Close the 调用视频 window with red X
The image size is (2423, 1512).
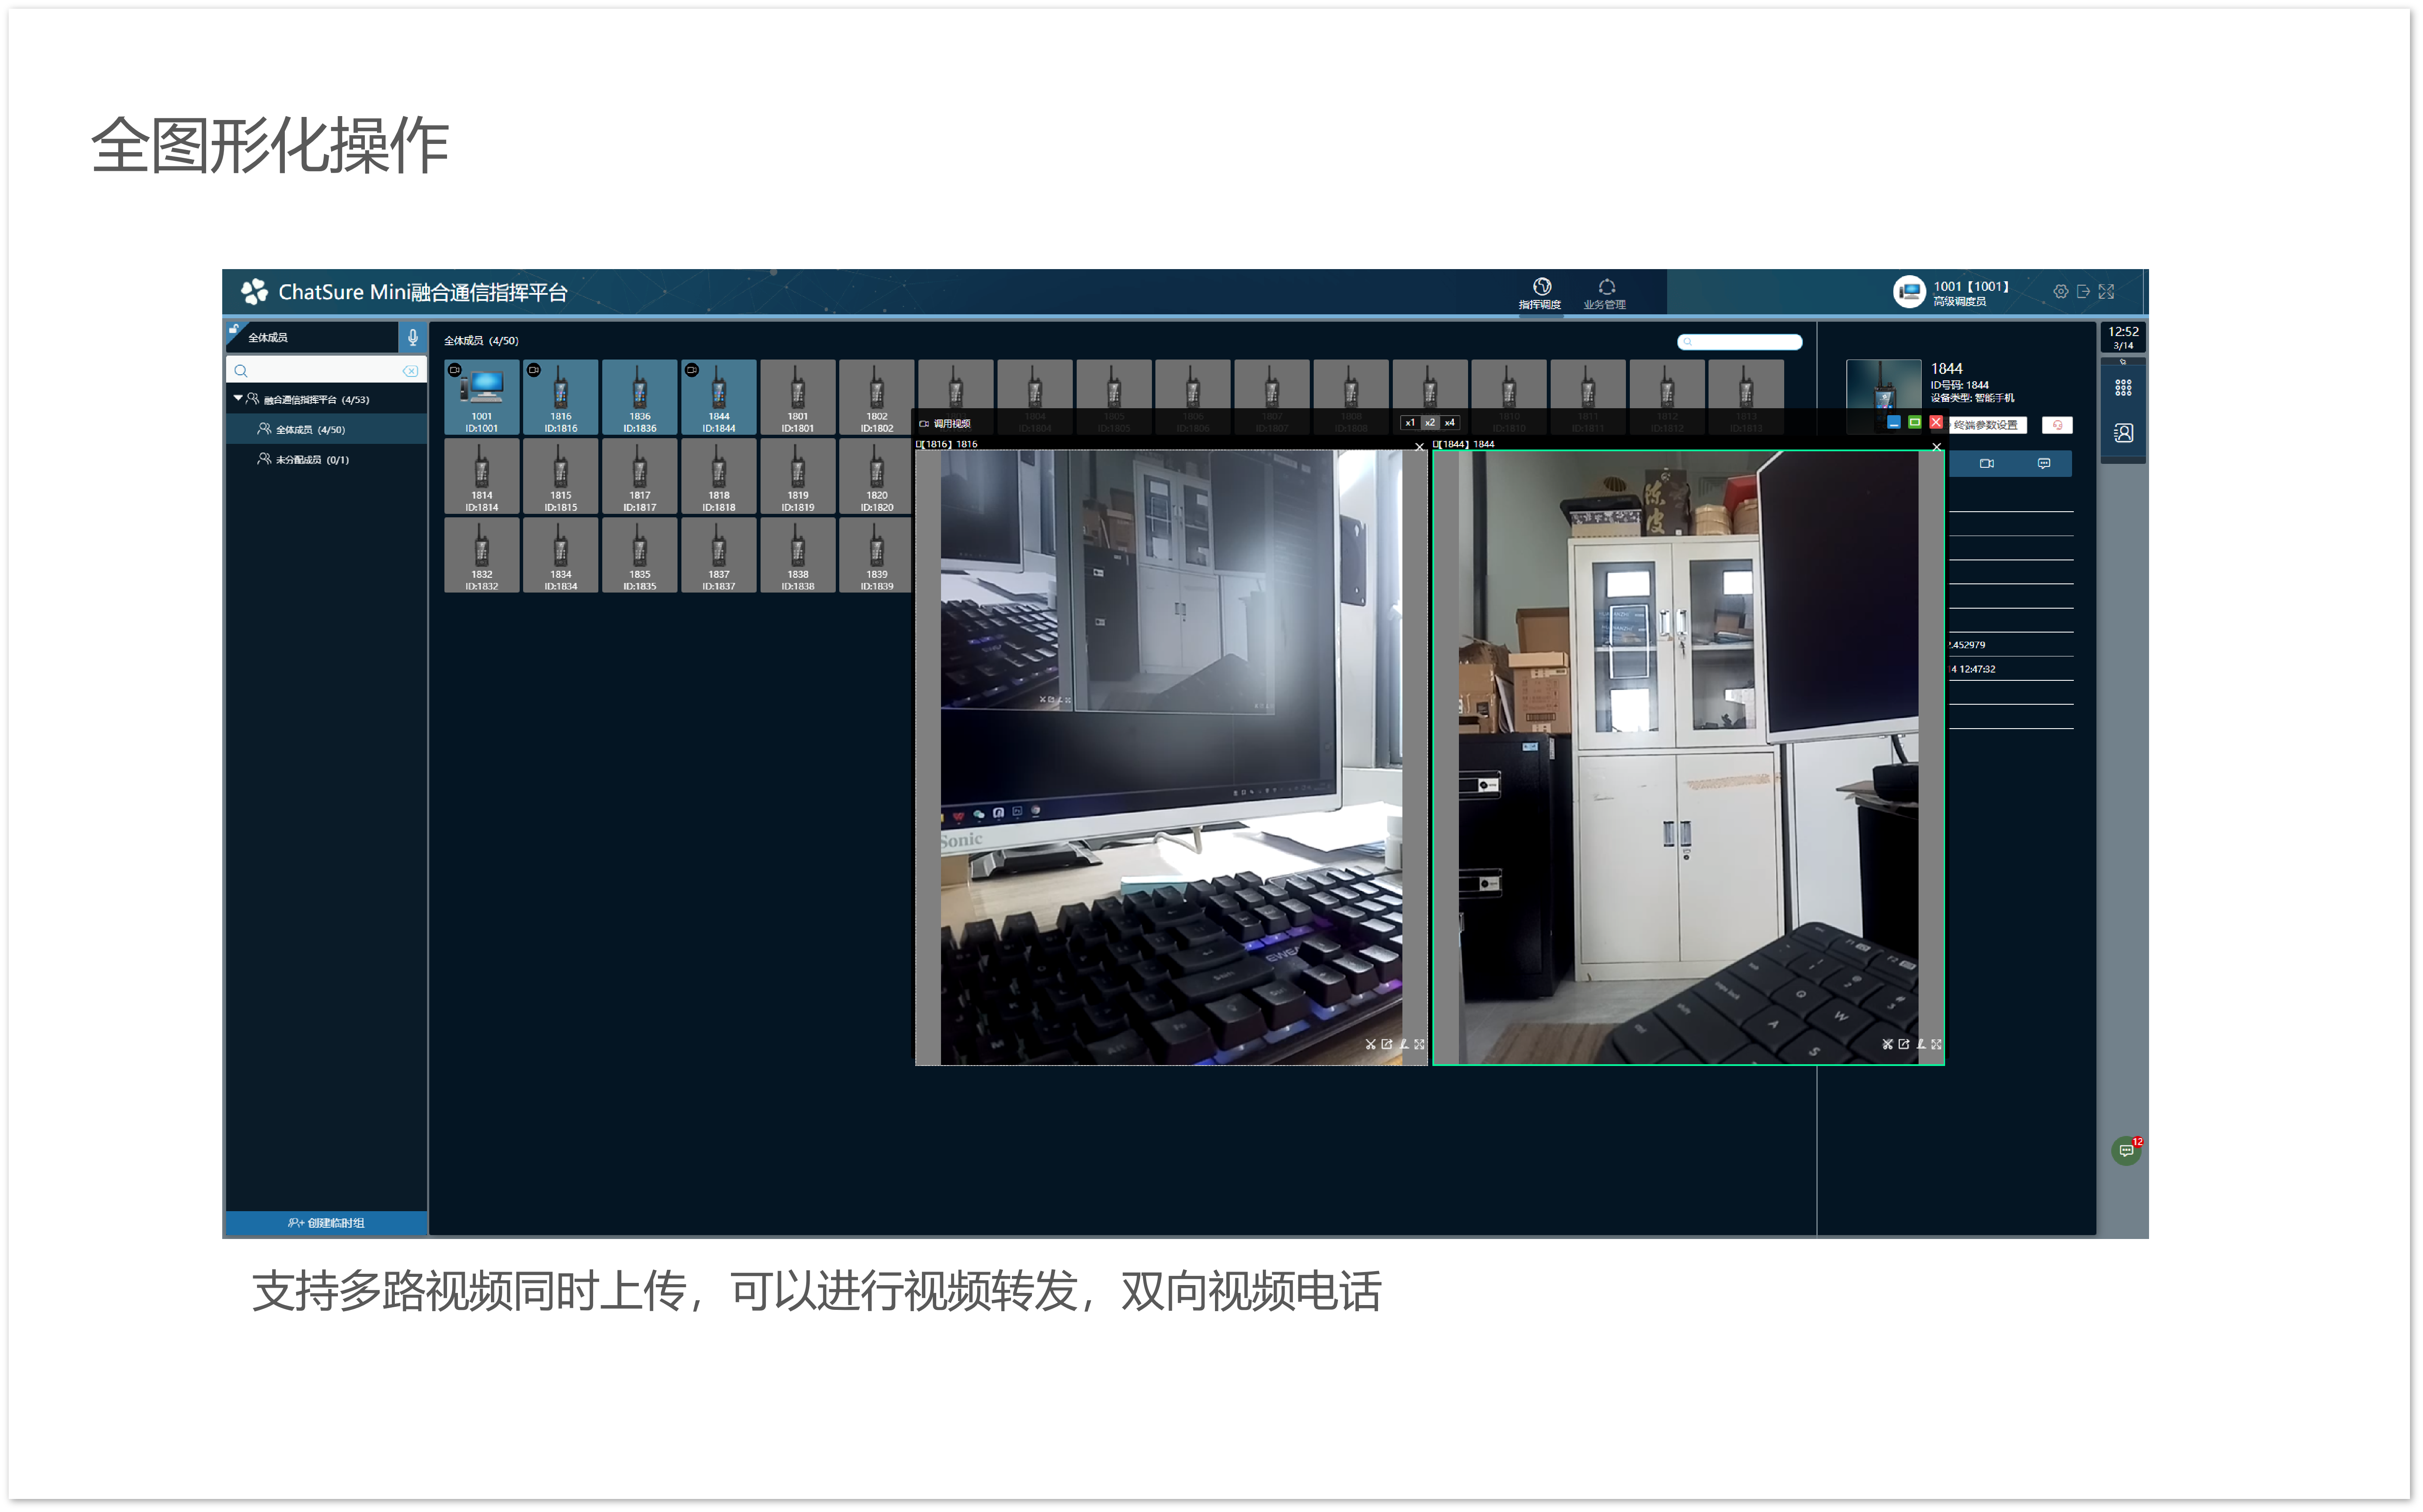pos(1936,423)
